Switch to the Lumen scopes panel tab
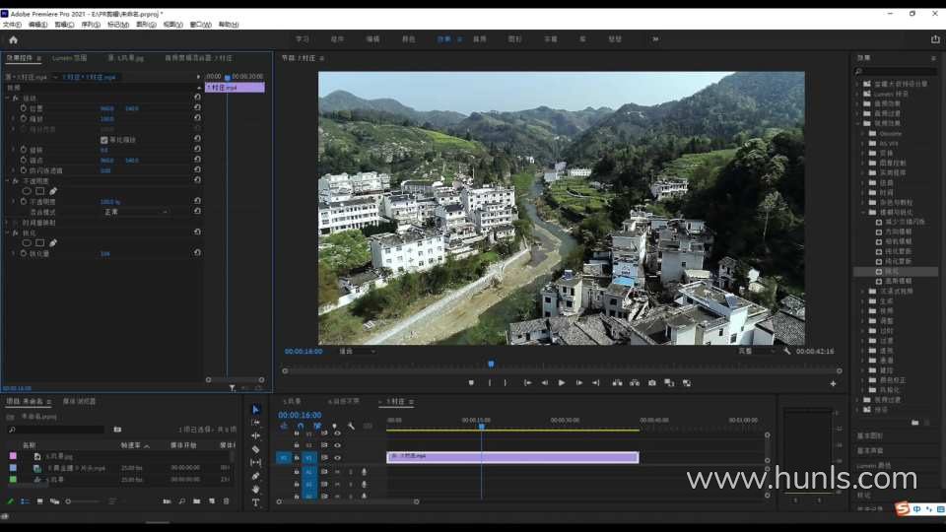946x532 pixels. point(69,58)
